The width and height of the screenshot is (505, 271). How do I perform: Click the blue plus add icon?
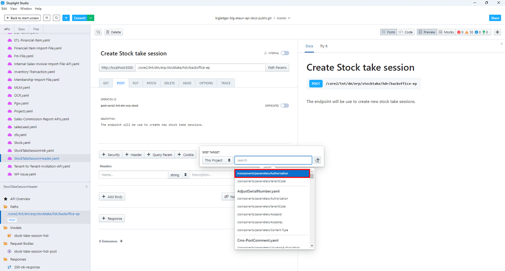[66, 18]
